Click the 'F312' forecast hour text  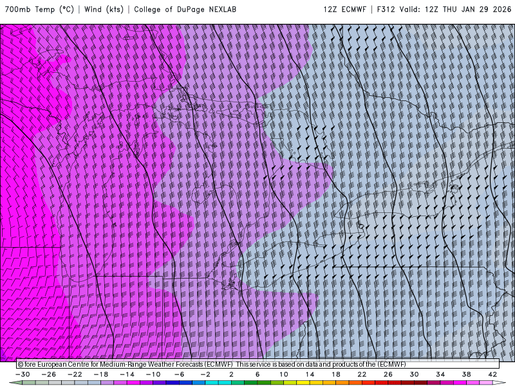(386, 10)
